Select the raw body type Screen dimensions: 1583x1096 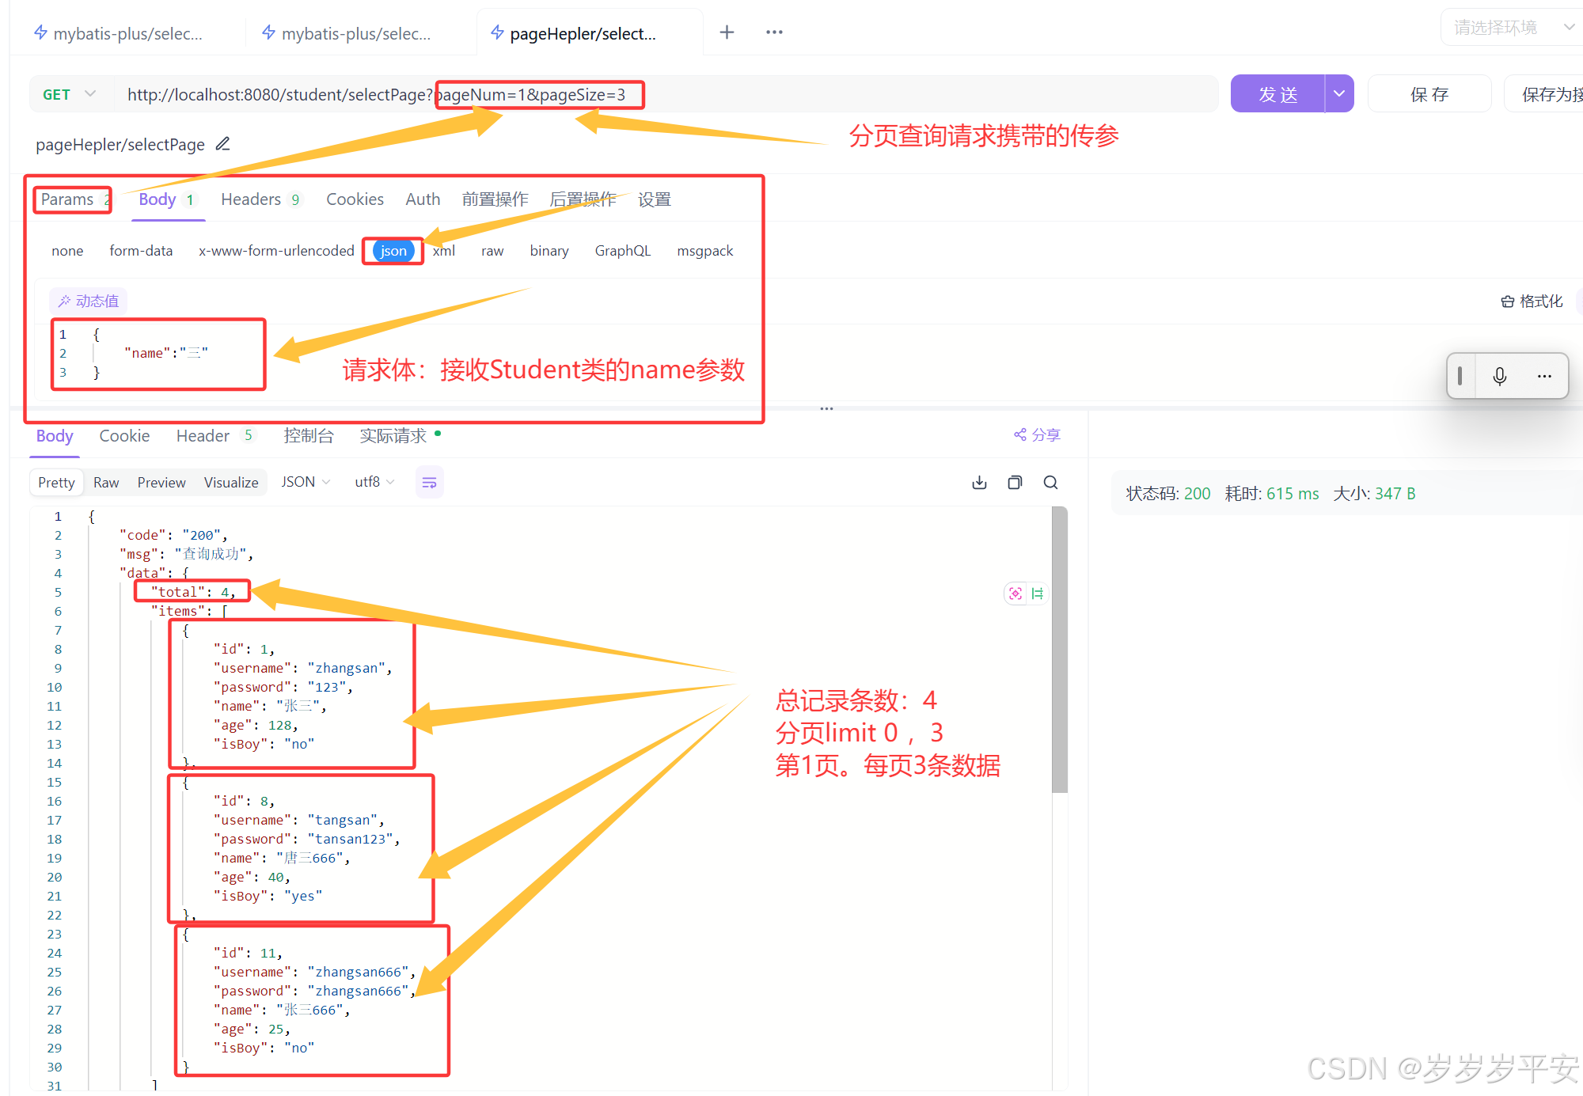coord(492,251)
